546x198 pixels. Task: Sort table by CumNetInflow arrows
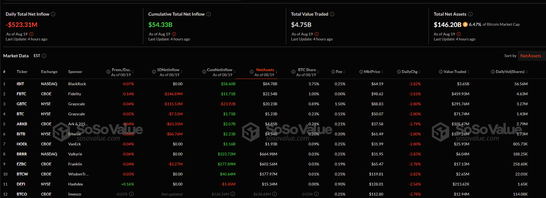pyautogui.click(x=235, y=72)
